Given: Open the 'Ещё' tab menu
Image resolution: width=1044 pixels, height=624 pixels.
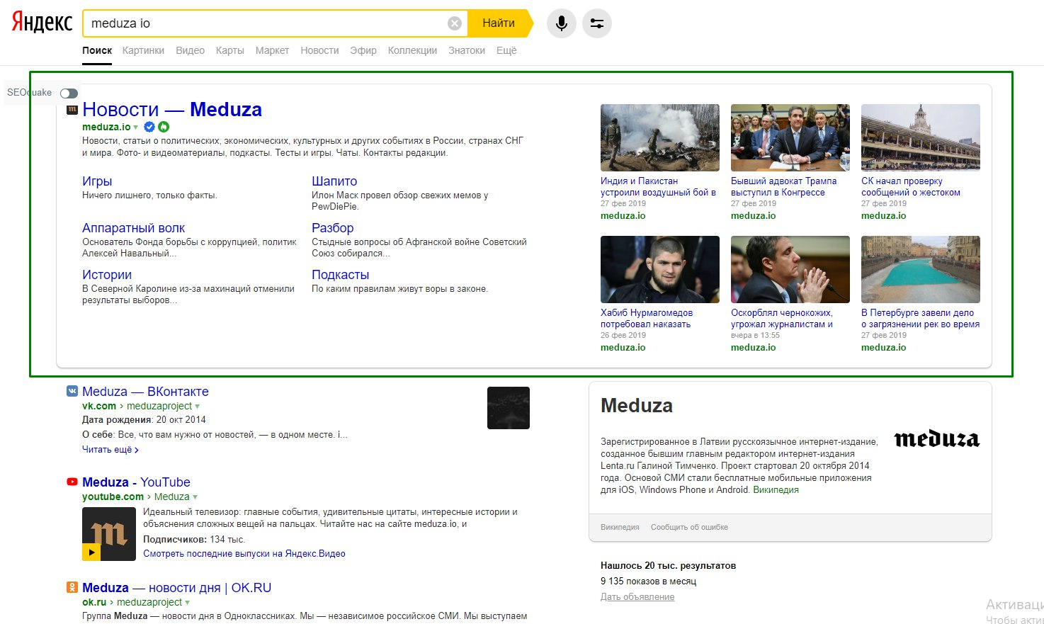Looking at the screenshot, I should (506, 50).
